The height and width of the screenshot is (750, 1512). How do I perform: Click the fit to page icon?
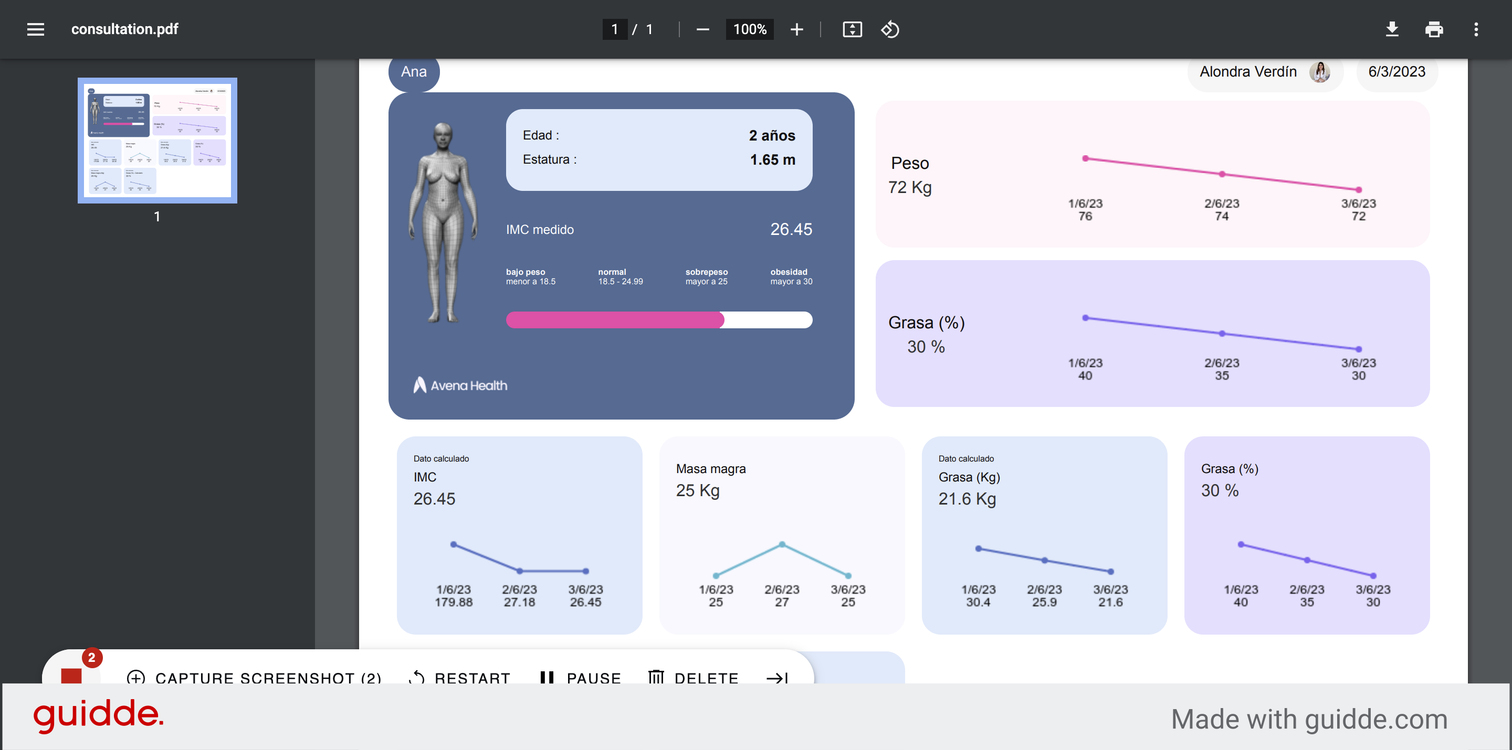coord(852,29)
